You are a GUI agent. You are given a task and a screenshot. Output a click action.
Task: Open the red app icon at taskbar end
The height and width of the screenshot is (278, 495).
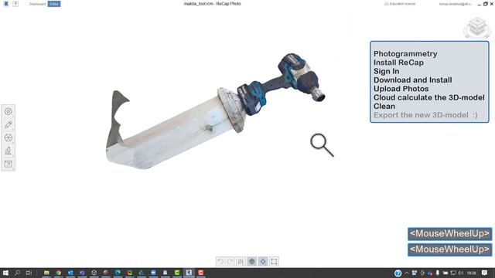click(x=201, y=273)
